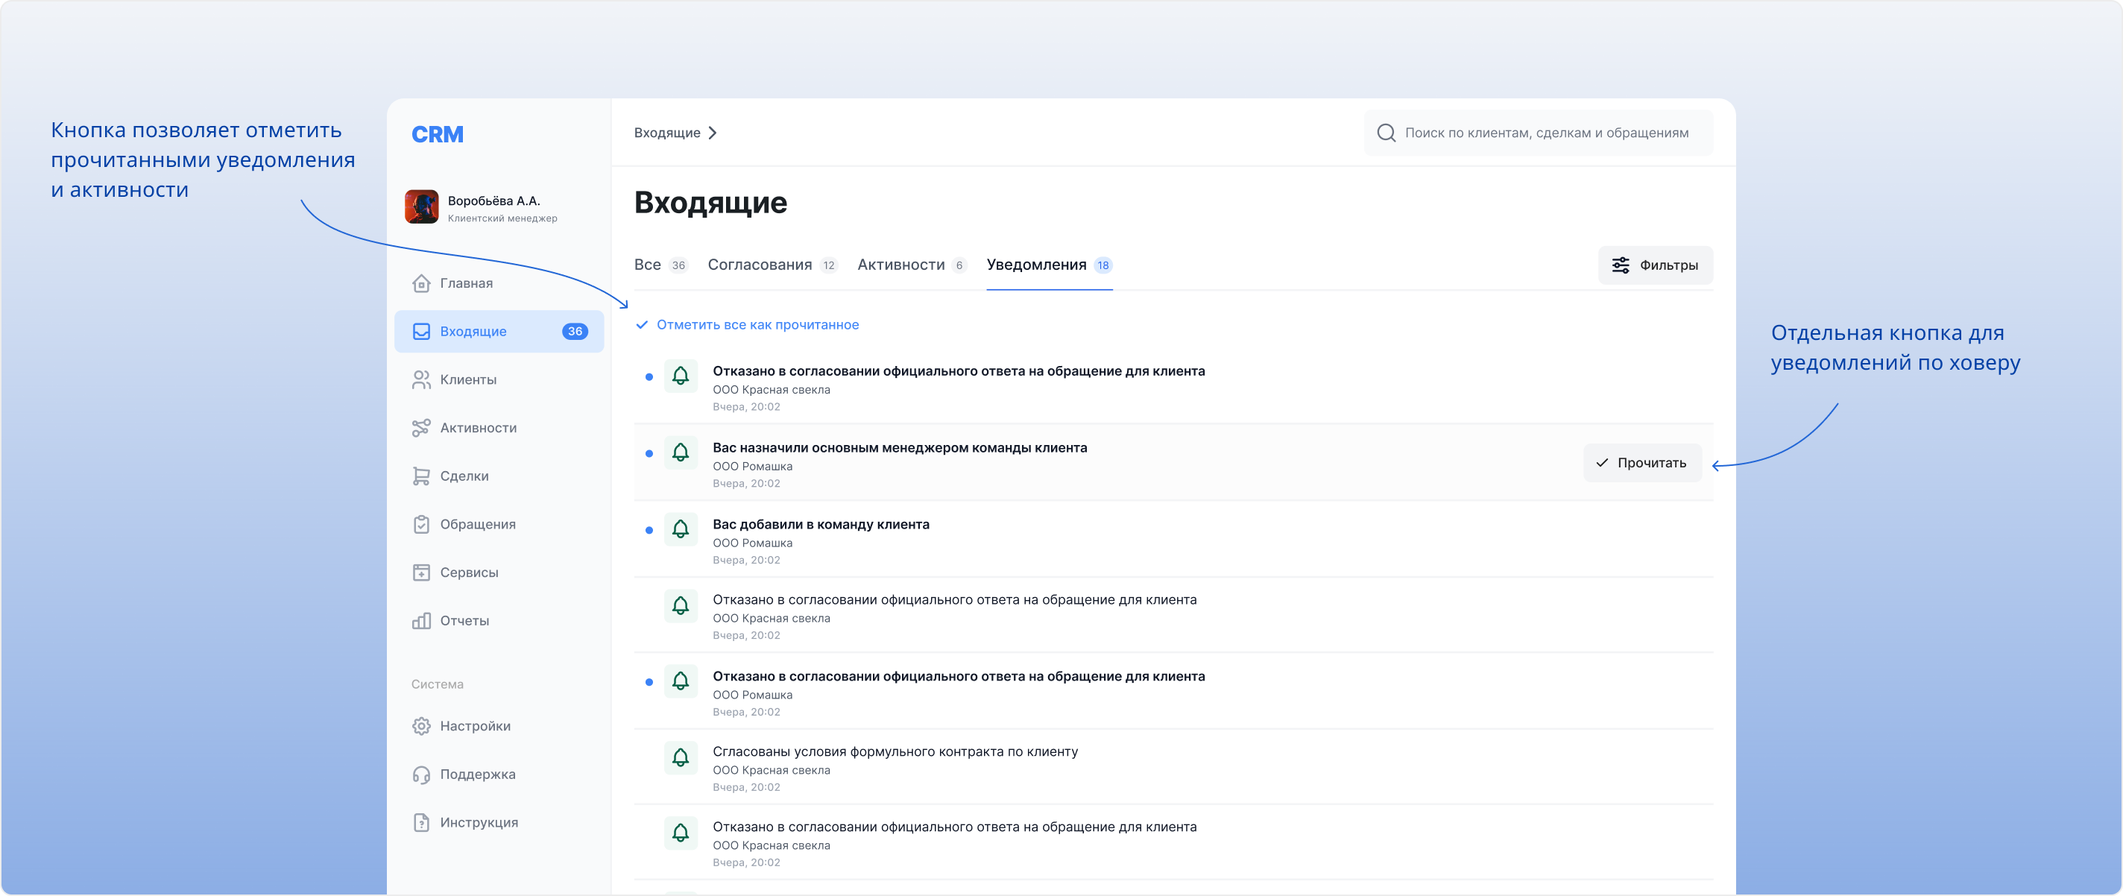This screenshot has width=2123, height=896.
Task: Click the Главная home icon
Action: pos(421,283)
